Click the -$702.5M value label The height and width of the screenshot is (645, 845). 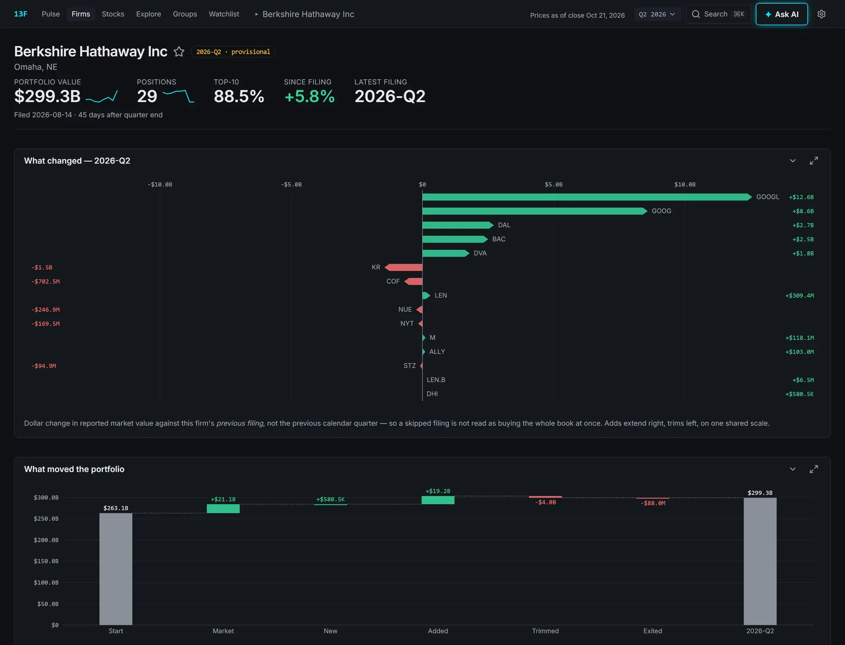click(x=46, y=282)
